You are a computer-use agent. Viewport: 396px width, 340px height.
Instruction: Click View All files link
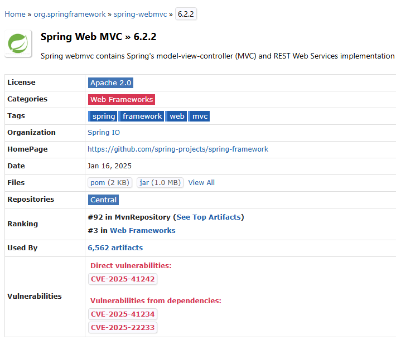pyautogui.click(x=201, y=182)
